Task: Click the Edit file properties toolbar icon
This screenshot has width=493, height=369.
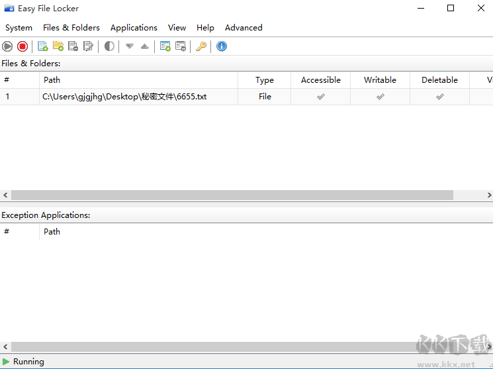Action: [89, 46]
